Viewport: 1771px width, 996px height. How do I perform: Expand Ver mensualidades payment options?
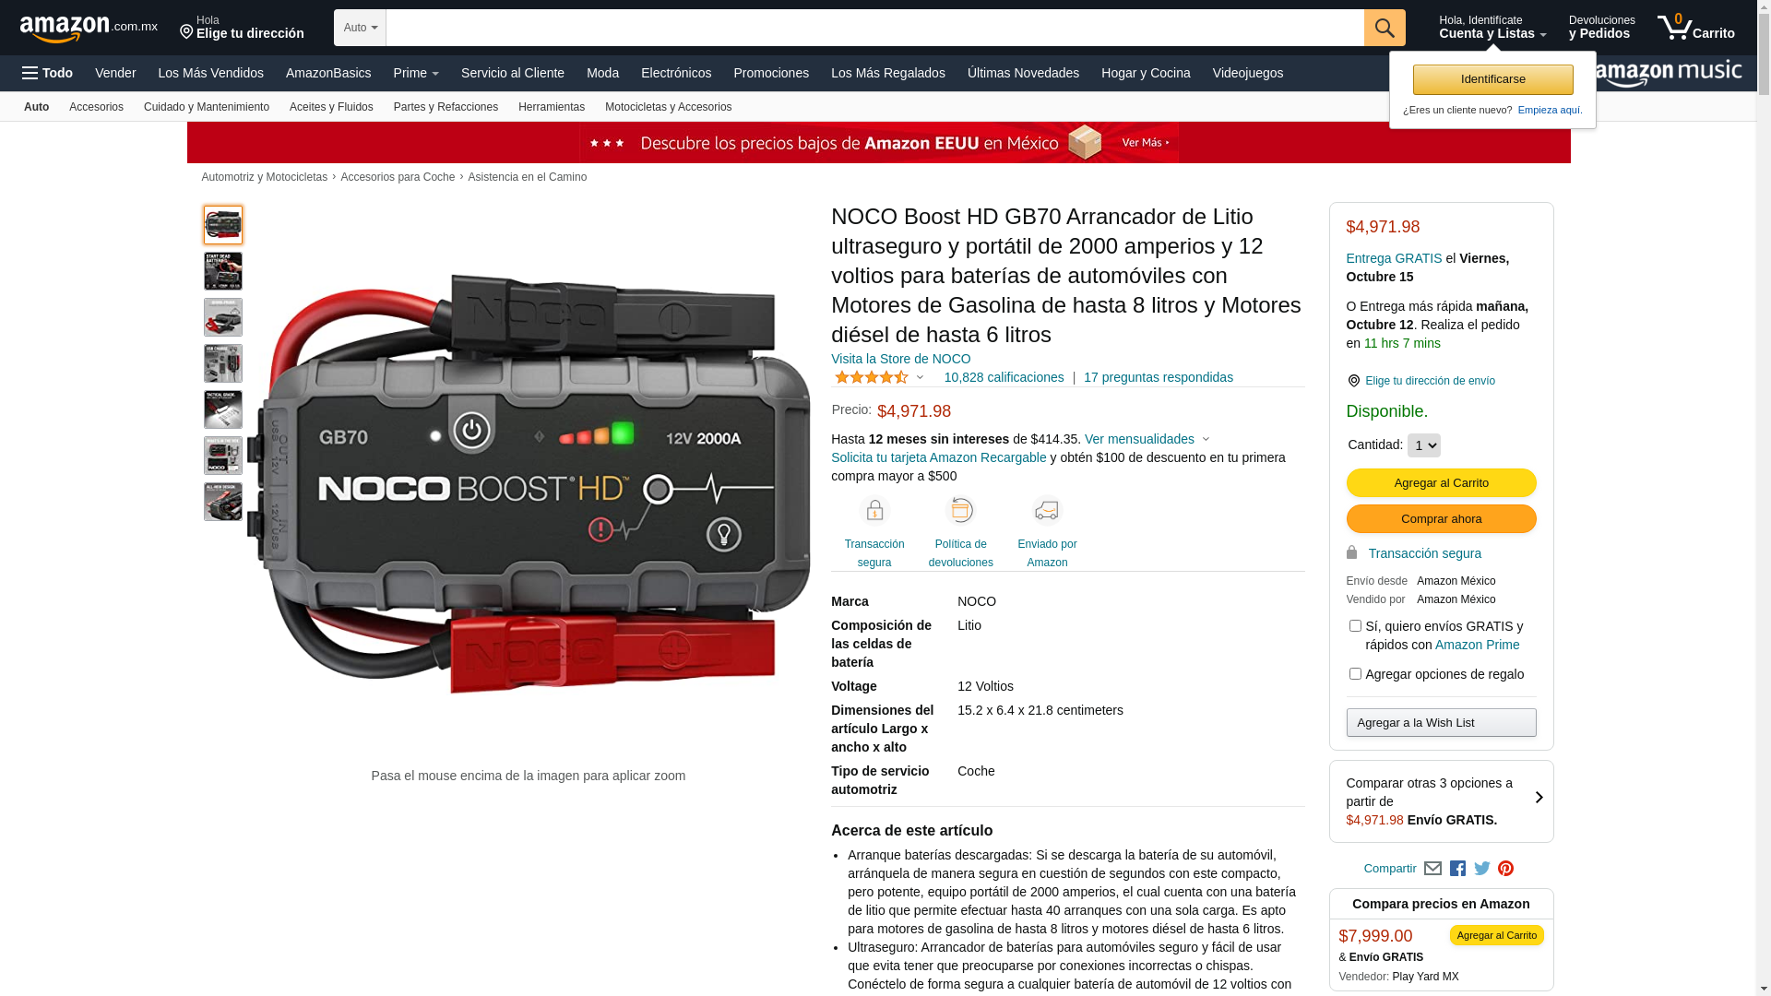pos(1147,439)
